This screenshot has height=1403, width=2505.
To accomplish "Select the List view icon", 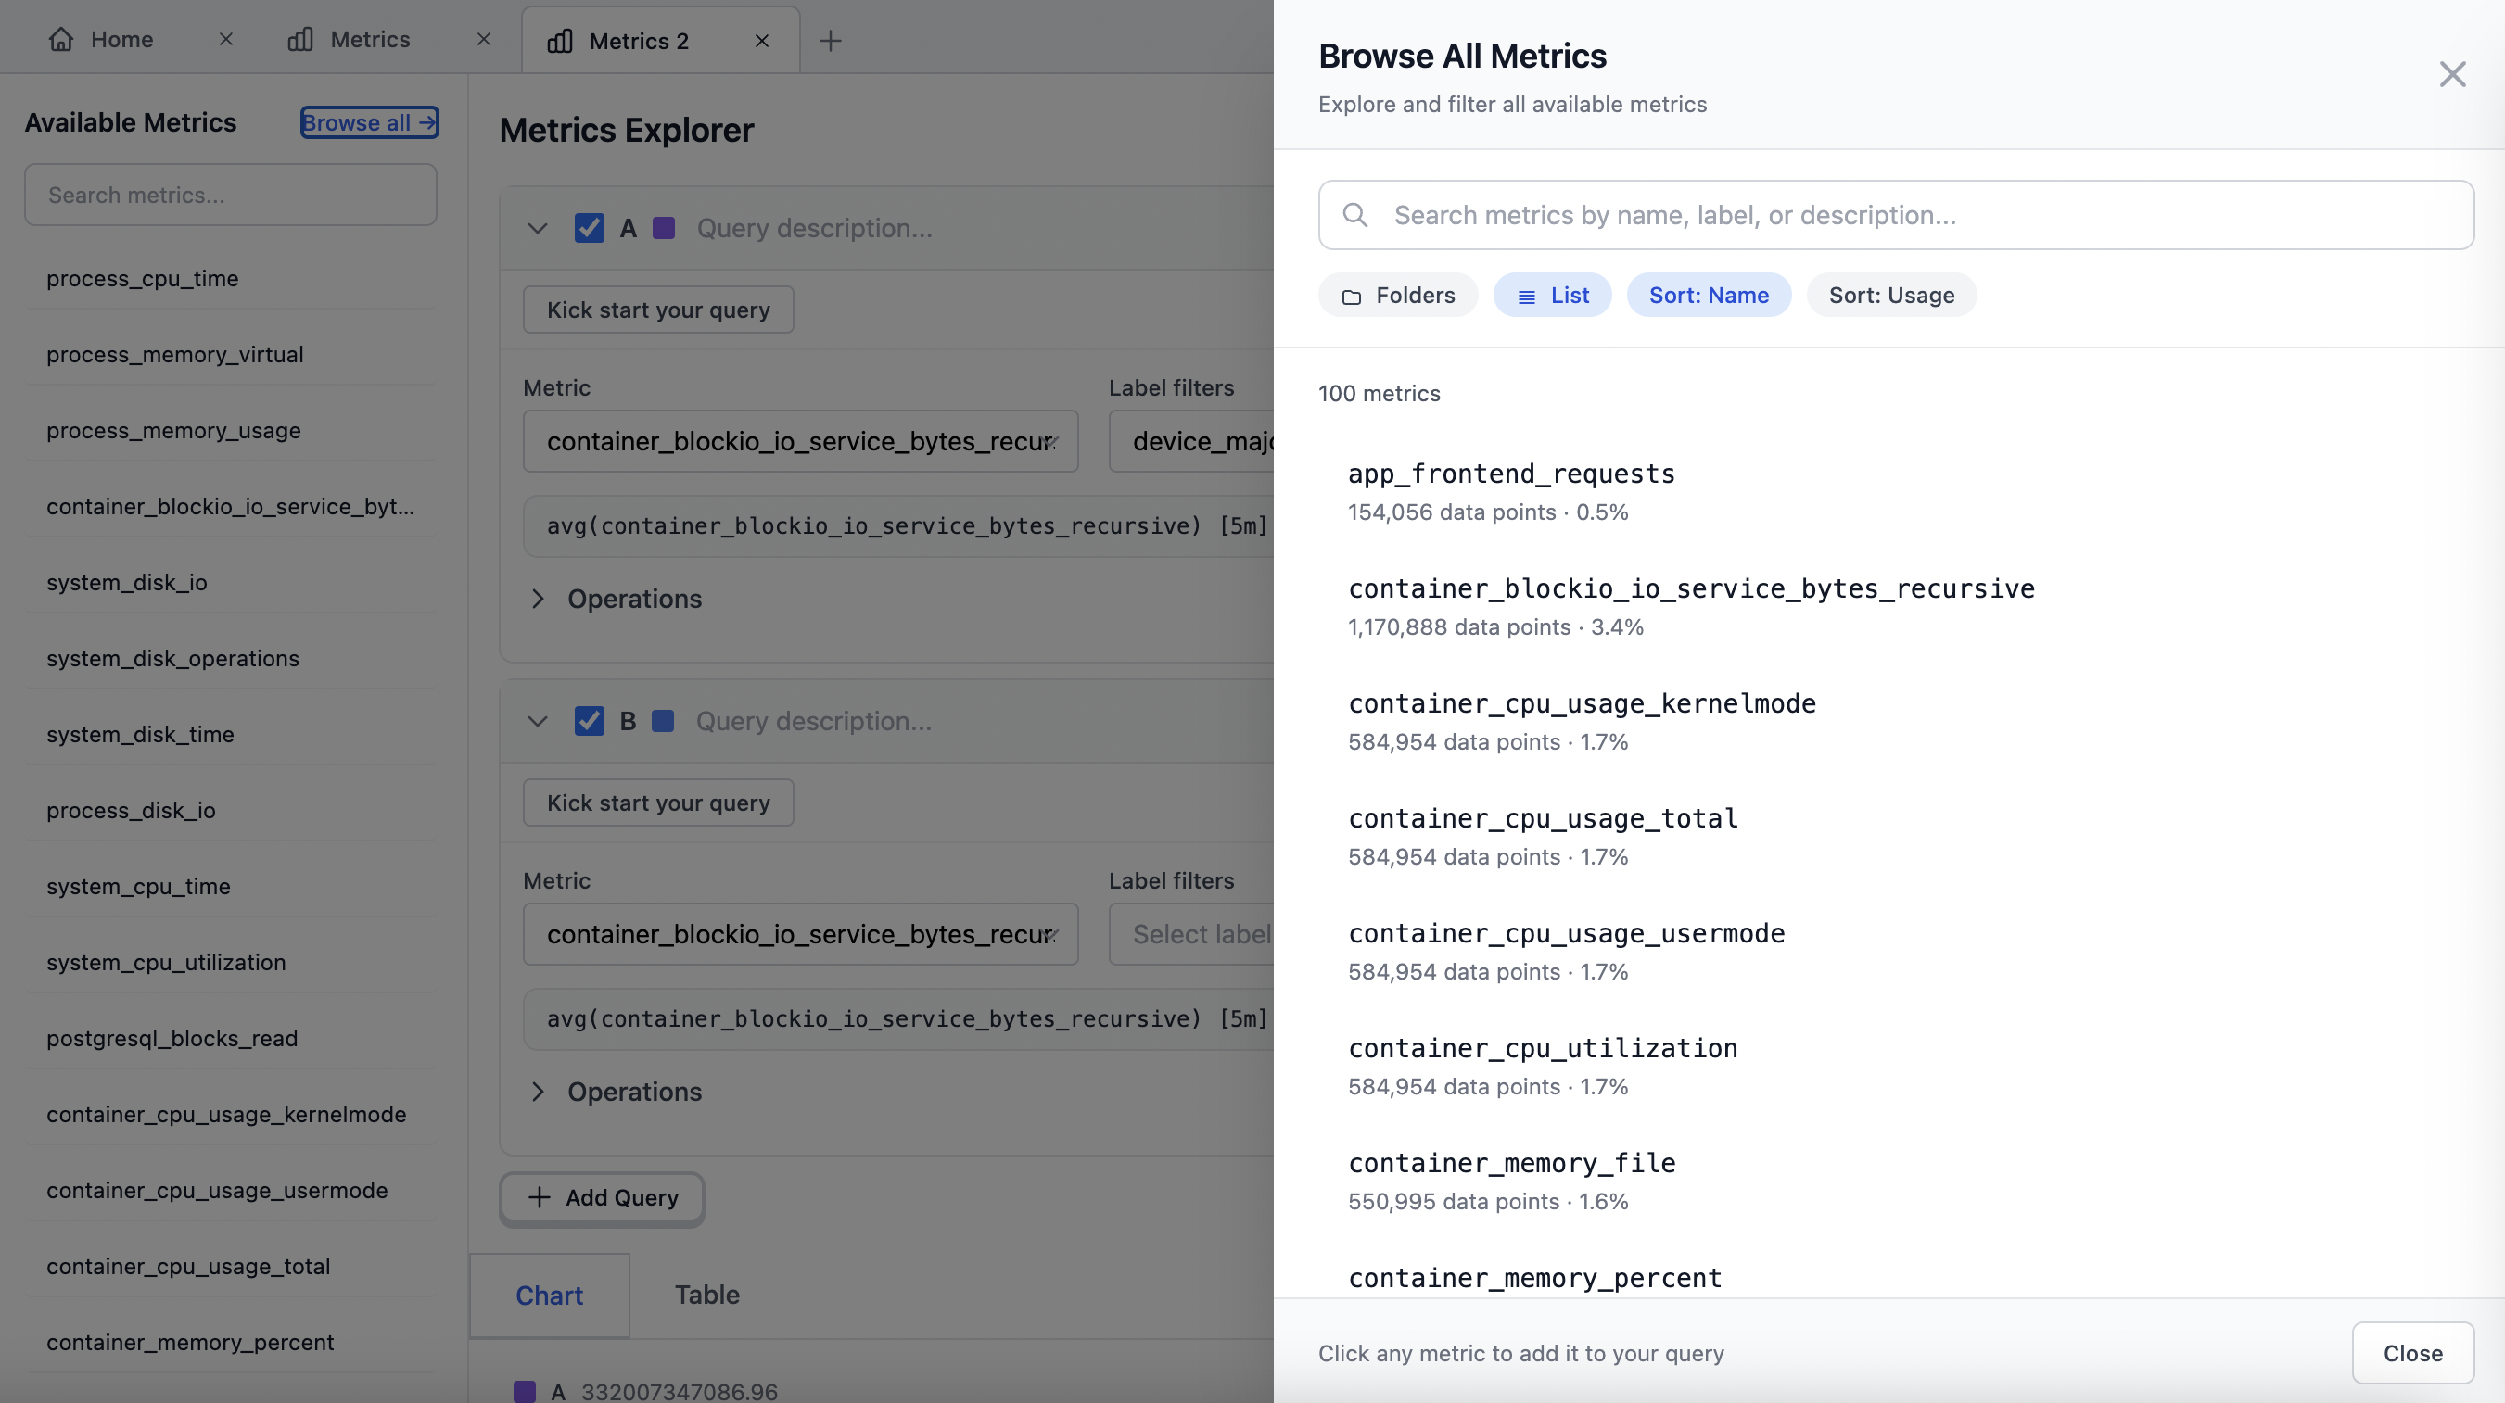I will tap(1527, 295).
